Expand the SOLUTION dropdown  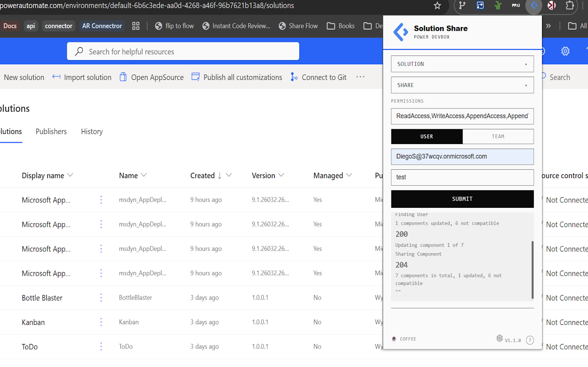pos(462,64)
